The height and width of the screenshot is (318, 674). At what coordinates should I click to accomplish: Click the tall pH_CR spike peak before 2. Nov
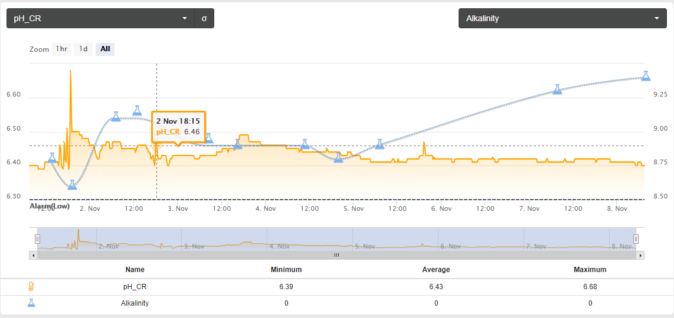coord(70,71)
